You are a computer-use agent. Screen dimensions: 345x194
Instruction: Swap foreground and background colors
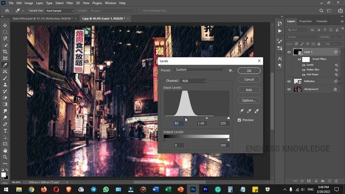point(7,170)
